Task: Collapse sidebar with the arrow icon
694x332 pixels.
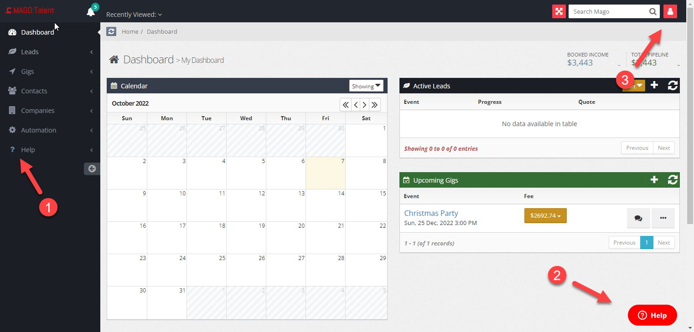Action: coord(92,169)
